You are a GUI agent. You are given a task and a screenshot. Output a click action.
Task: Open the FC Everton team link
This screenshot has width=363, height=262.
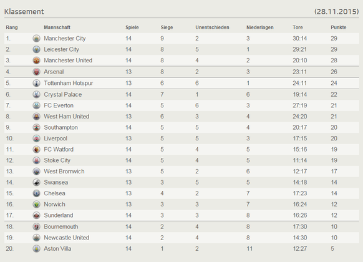(x=59, y=105)
